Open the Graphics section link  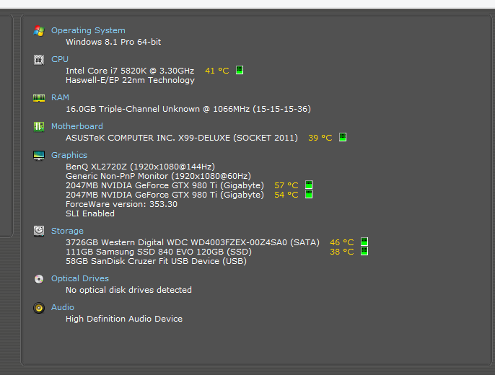click(x=69, y=155)
